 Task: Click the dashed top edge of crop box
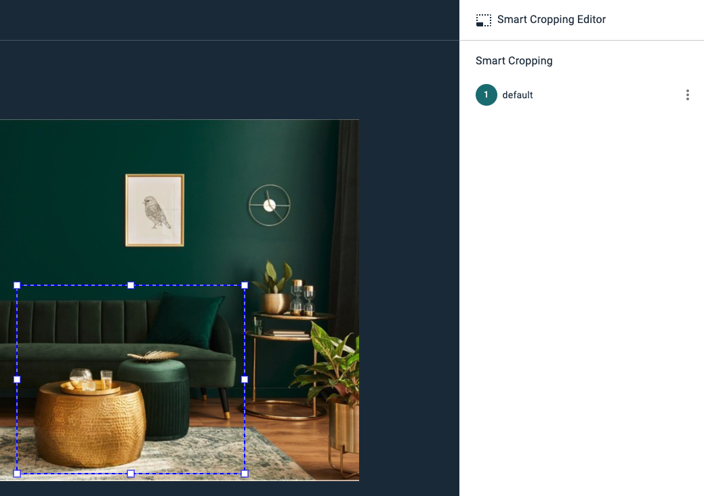point(74,285)
